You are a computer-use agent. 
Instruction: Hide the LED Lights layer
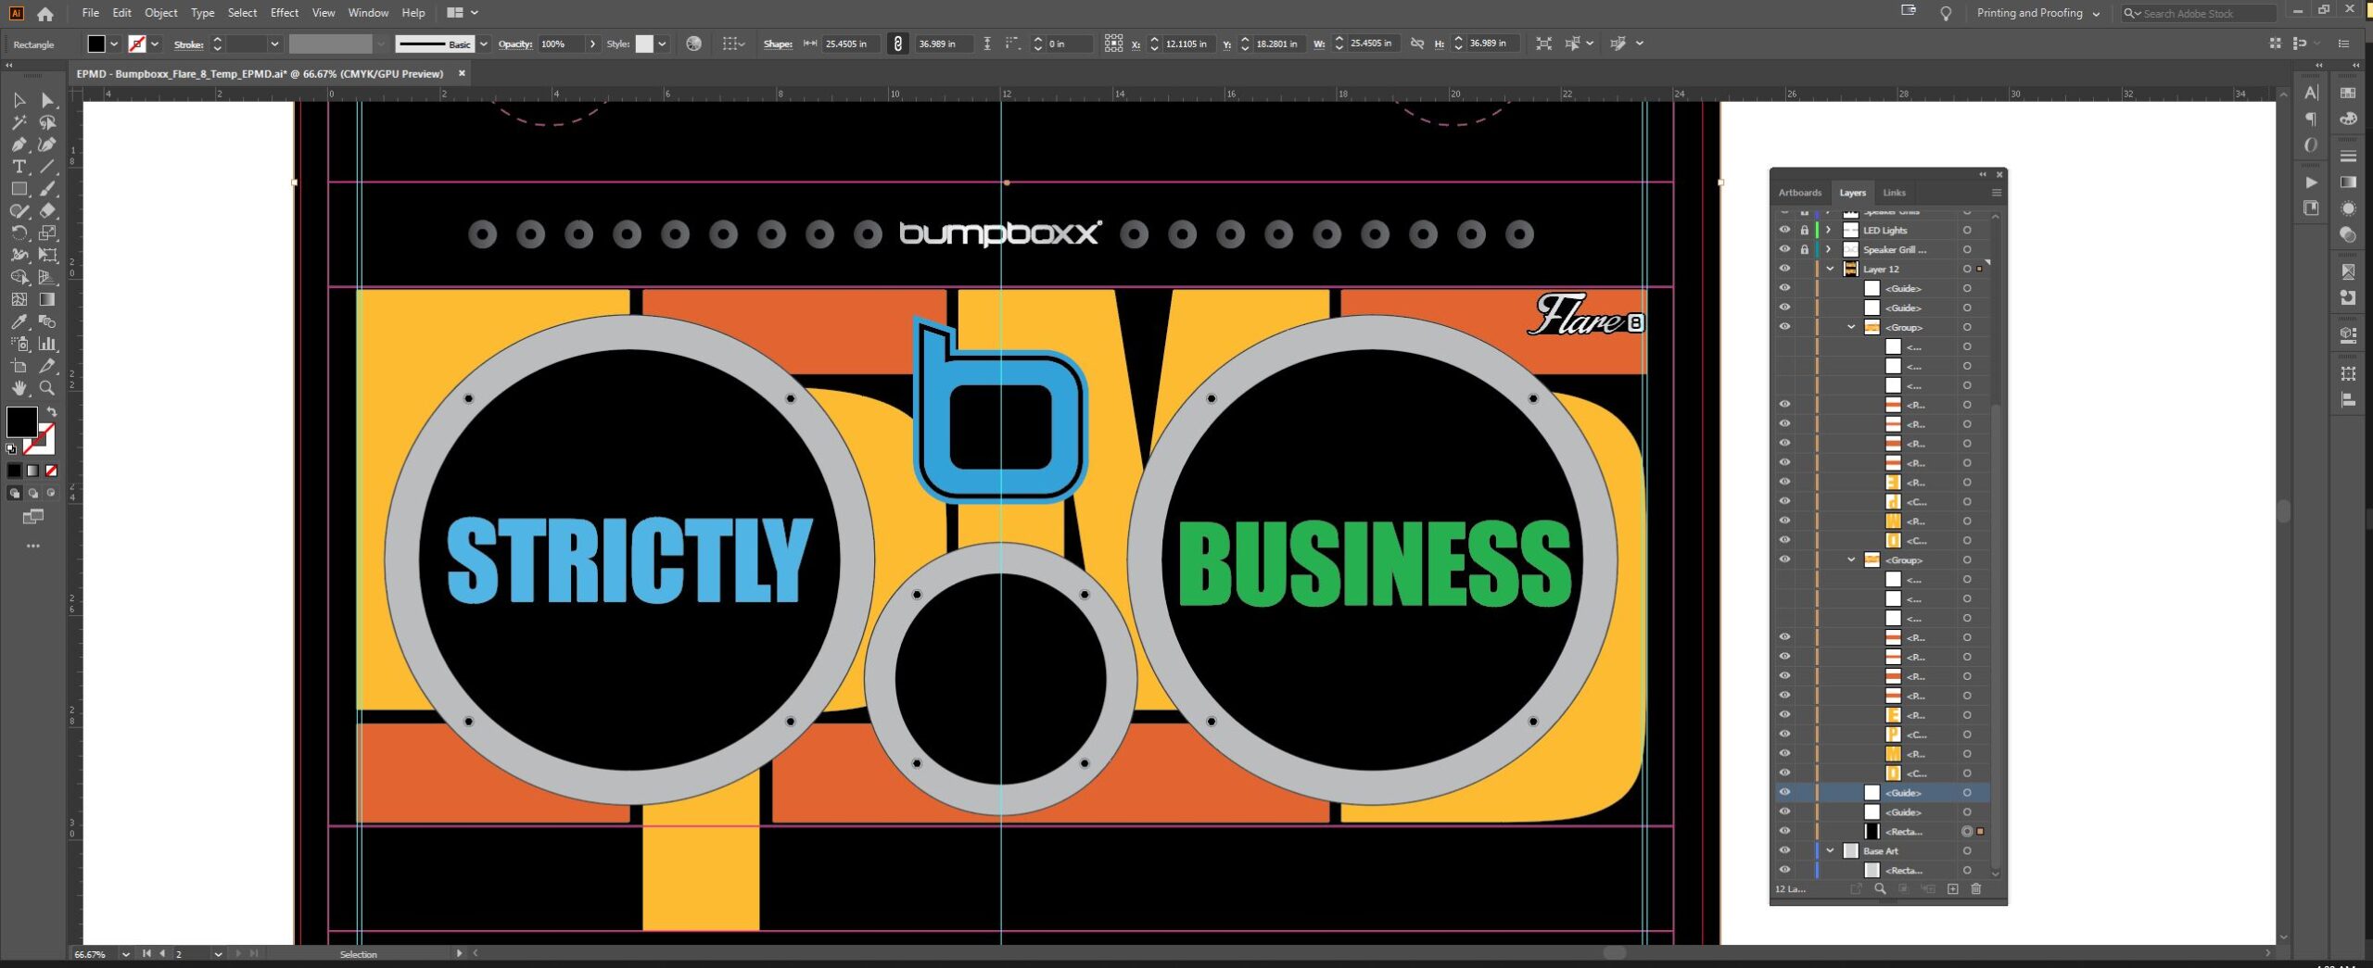pos(1784,230)
